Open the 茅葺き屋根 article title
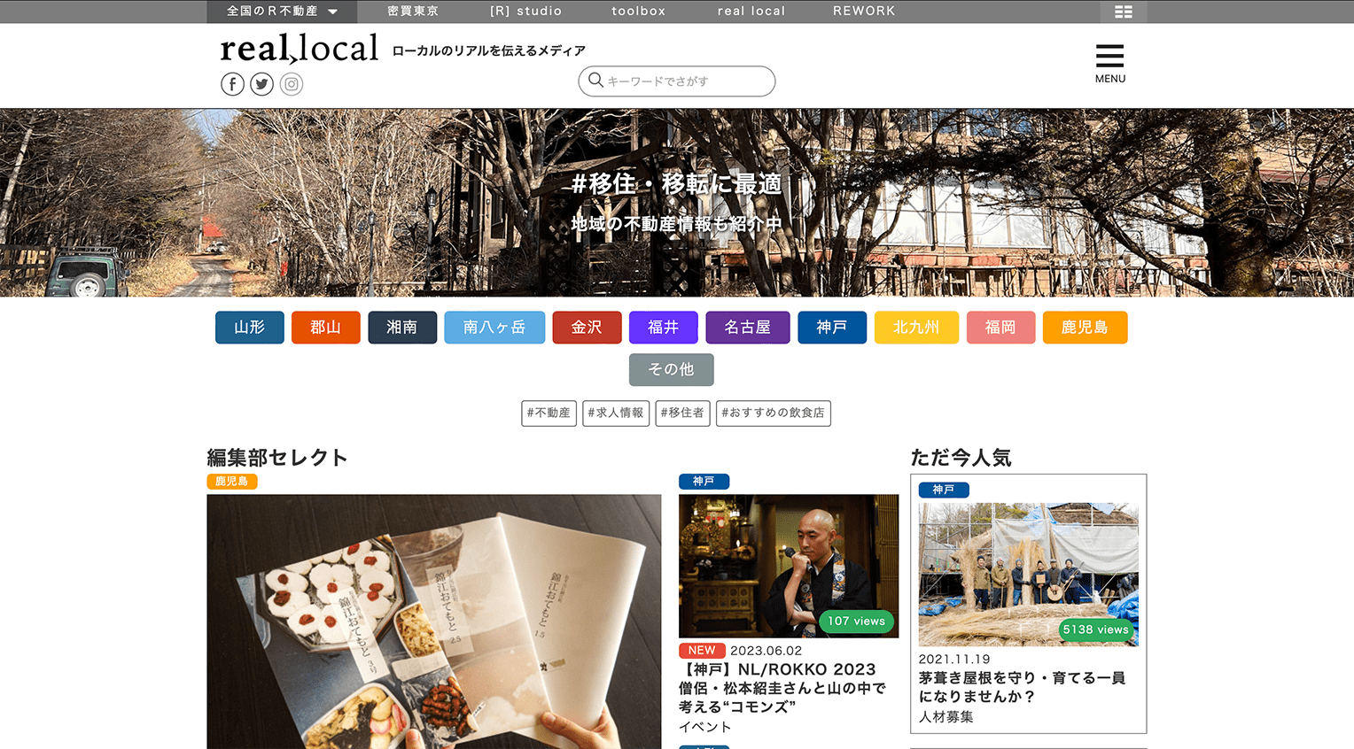Screen dimensions: 1354x749 coord(1022,687)
